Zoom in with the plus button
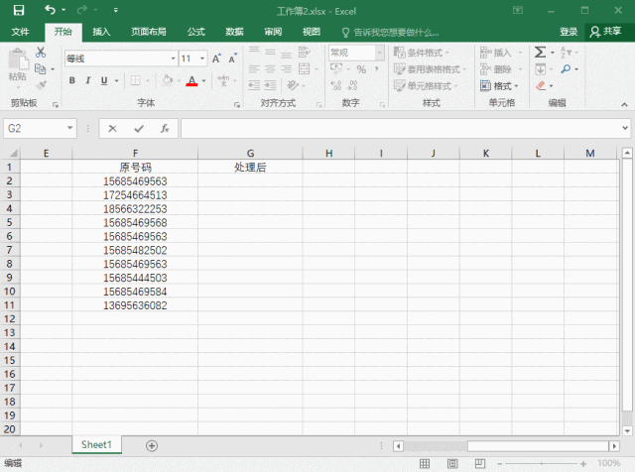Image resolution: width=635 pixels, height=472 pixels. 583,463
